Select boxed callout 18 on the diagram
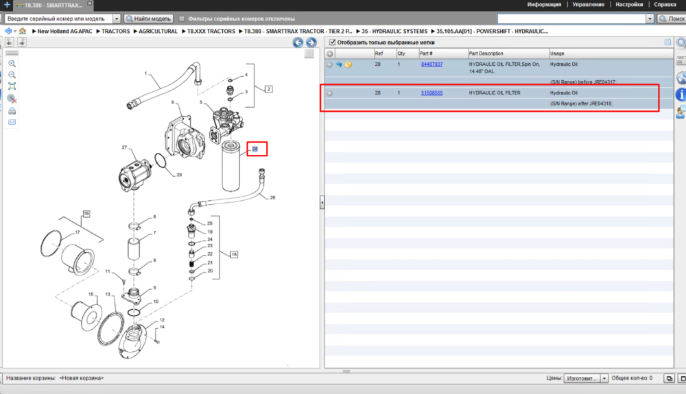The image size is (686, 394). tap(234, 254)
